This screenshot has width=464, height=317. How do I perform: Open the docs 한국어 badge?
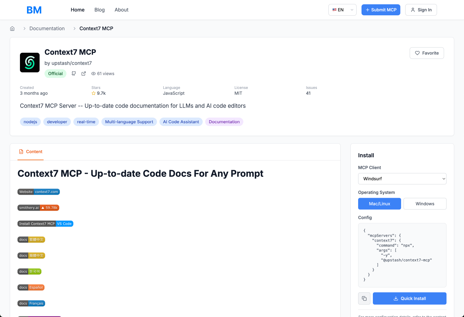pyautogui.click(x=29, y=272)
